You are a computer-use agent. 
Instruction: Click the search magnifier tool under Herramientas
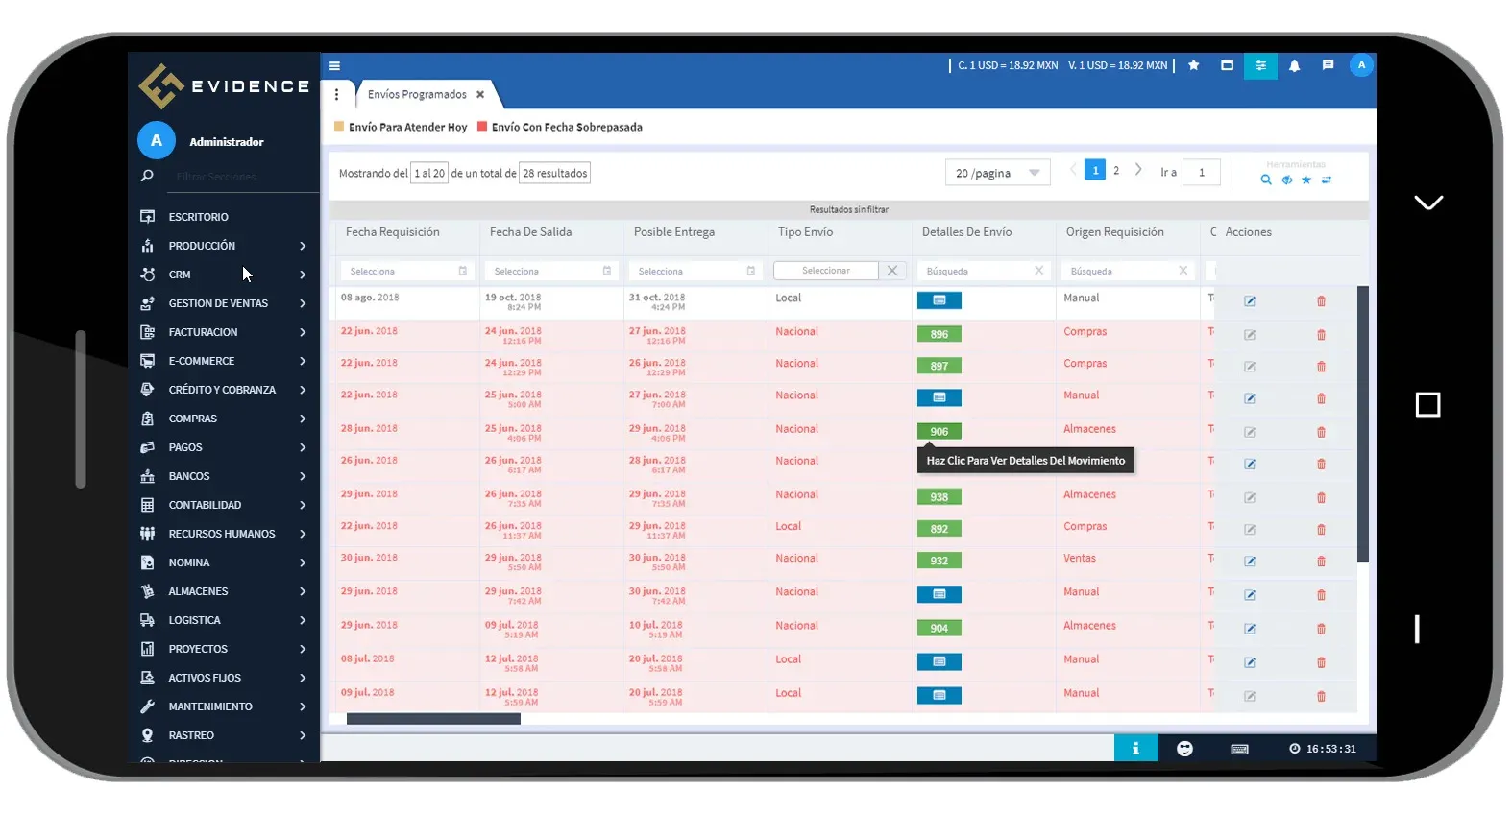click(x=1266, y=180)
